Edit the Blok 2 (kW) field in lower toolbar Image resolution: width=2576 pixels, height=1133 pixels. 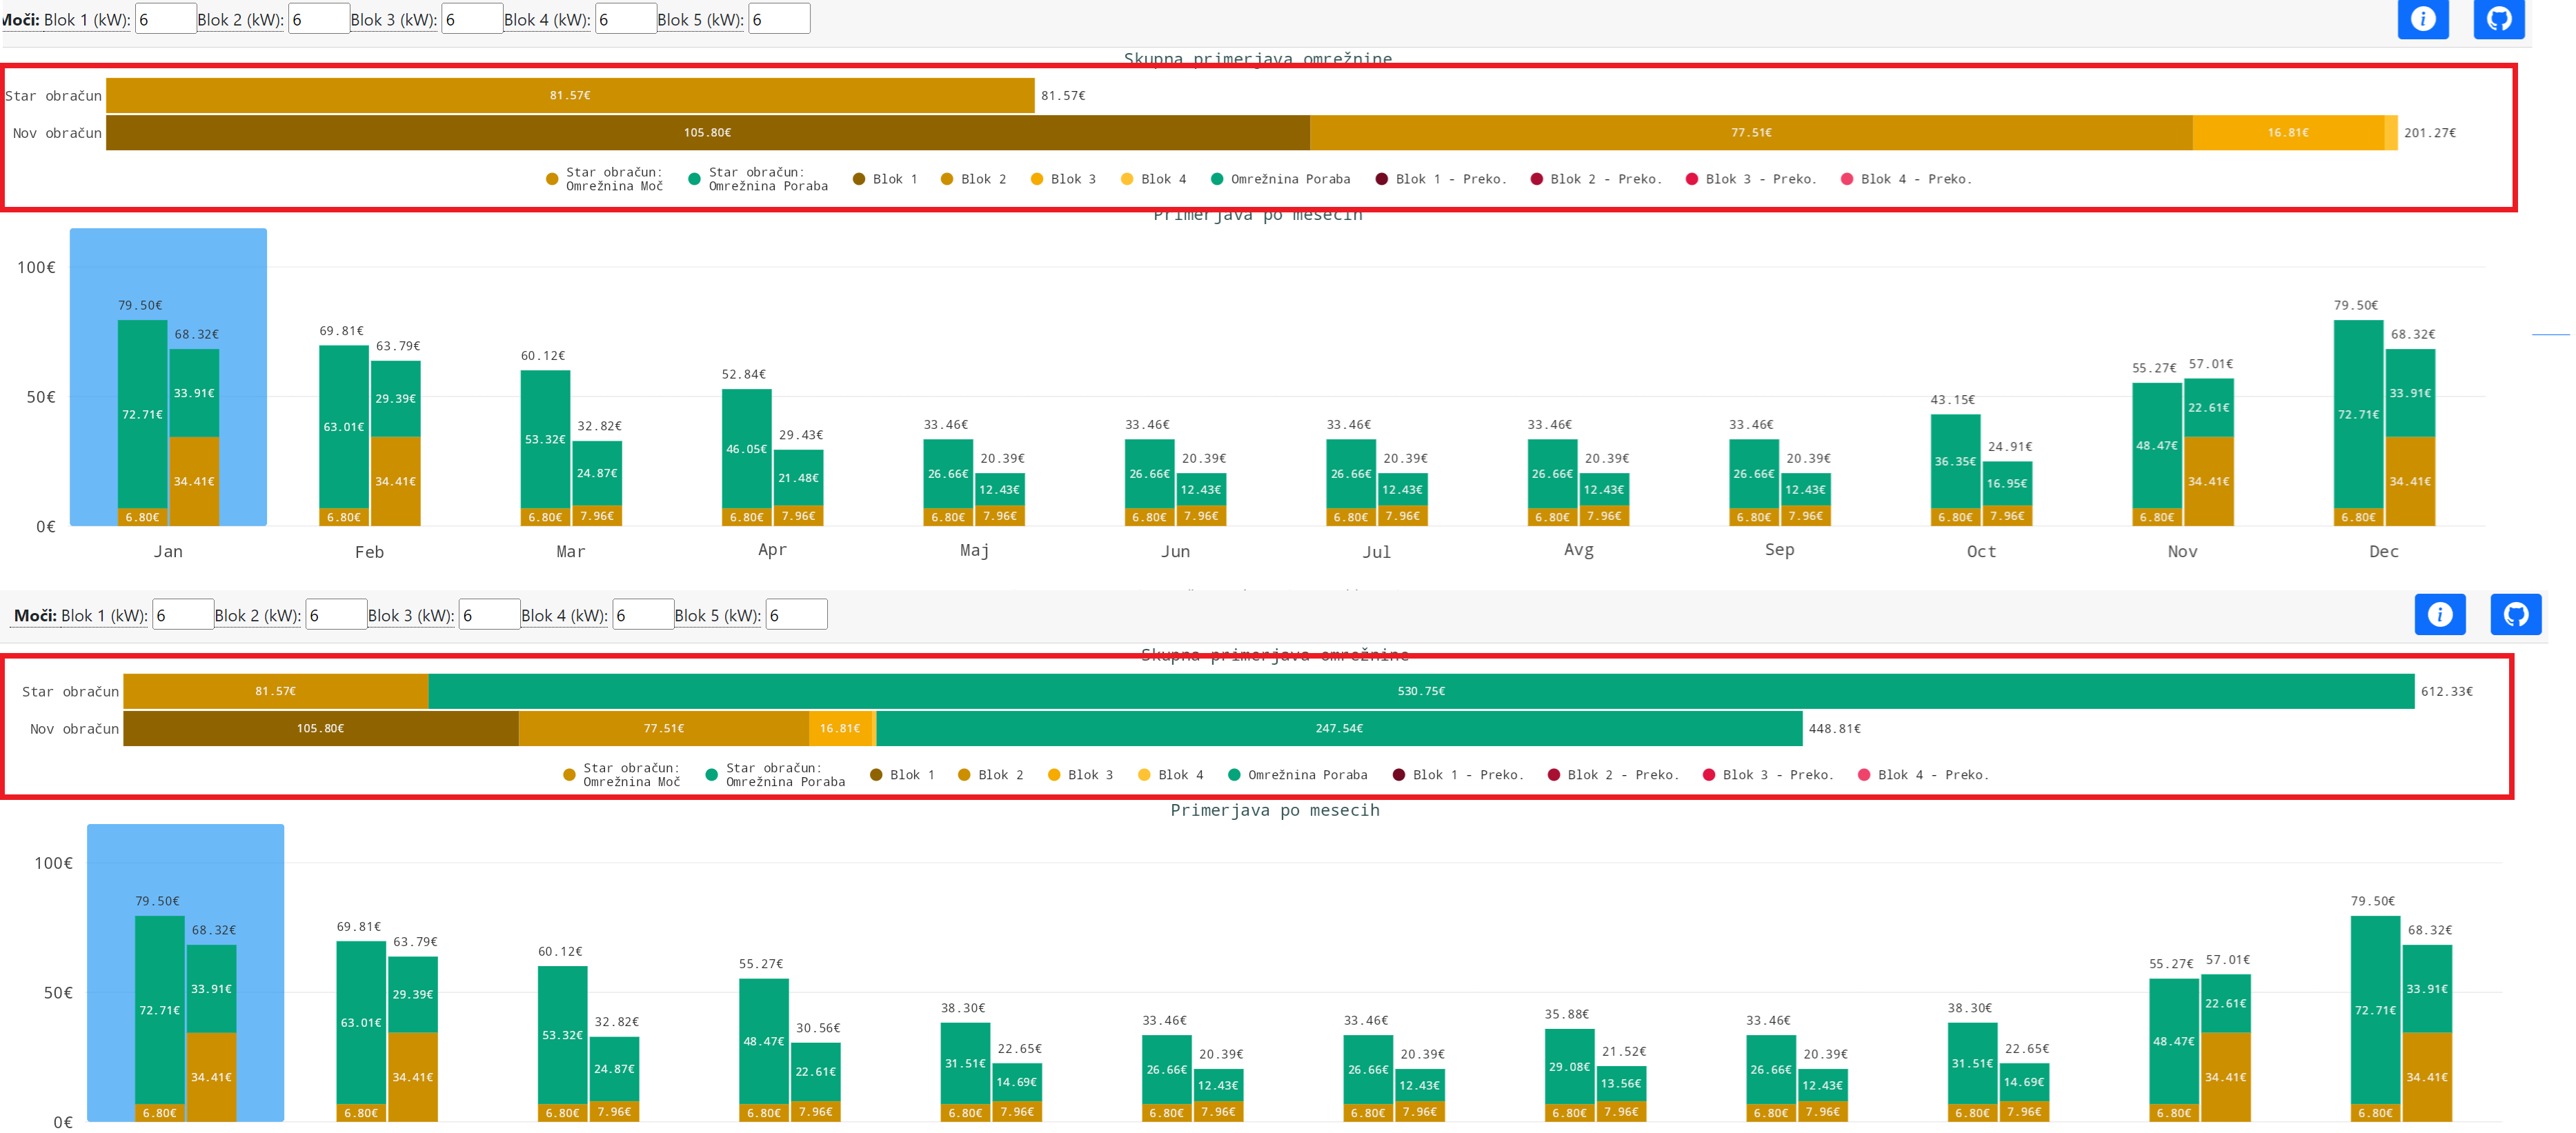pos(336,615)
